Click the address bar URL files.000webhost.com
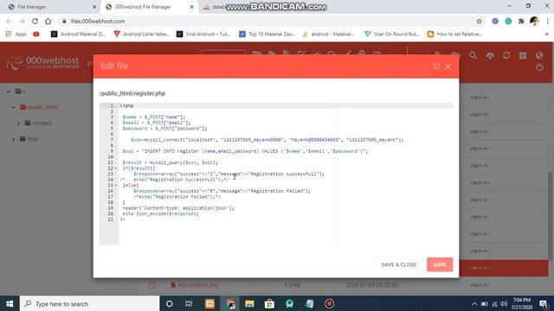 coord(98,21)
